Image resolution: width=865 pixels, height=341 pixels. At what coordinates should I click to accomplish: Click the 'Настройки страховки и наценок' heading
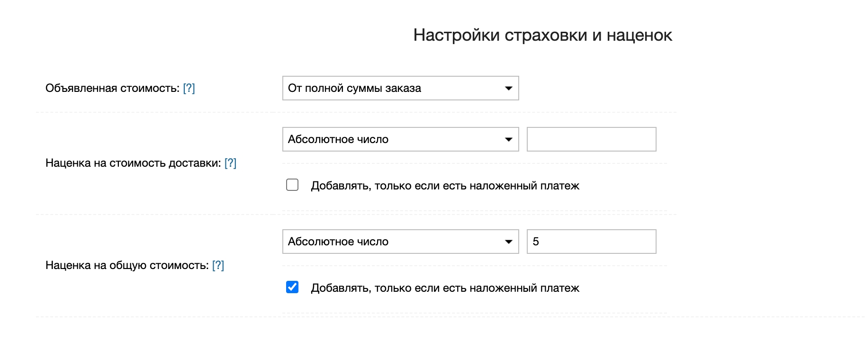542,35
